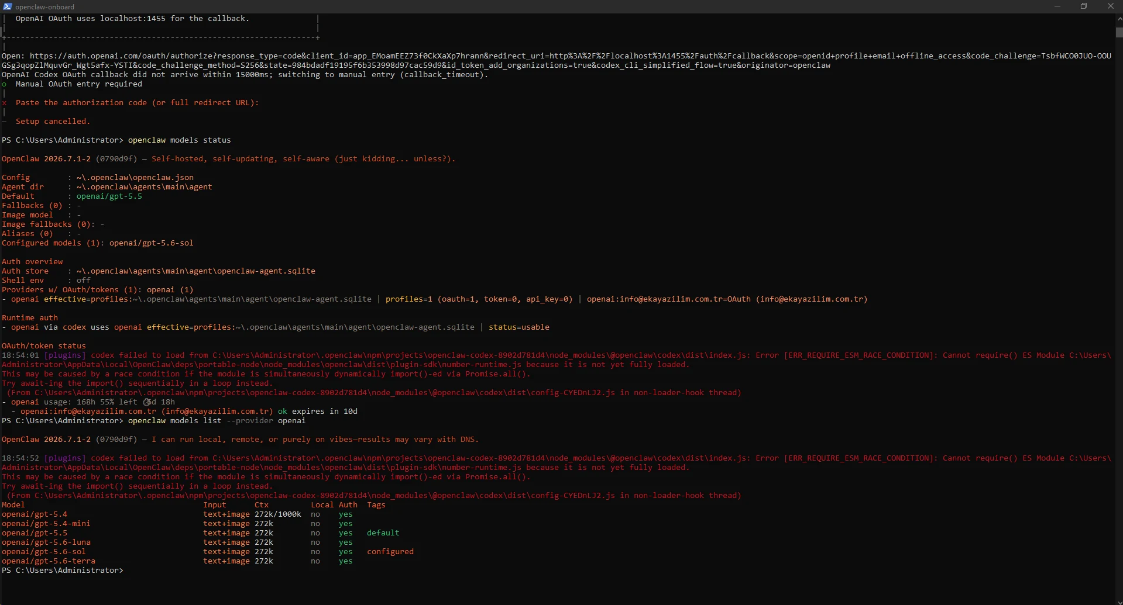Click the 18:54:01 plugins error timestamp
Viewport: 1123px width, 605px height.
[x=20, y=355]
